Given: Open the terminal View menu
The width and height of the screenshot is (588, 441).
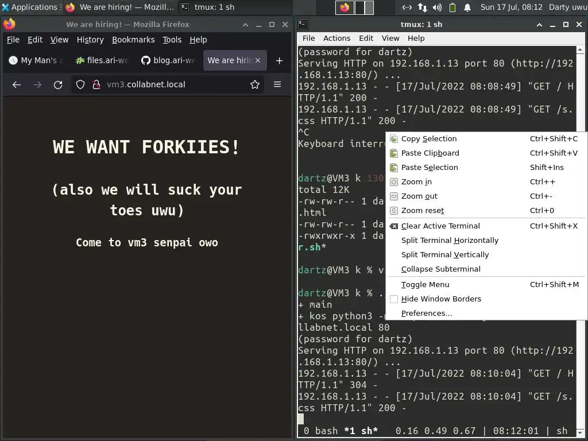Looking at the screenshot, I should tap(390, 38).
